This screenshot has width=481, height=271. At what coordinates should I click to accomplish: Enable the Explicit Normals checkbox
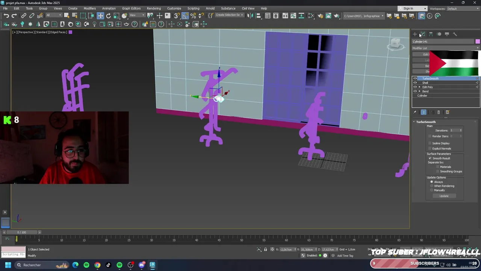(x=430, y=149)
